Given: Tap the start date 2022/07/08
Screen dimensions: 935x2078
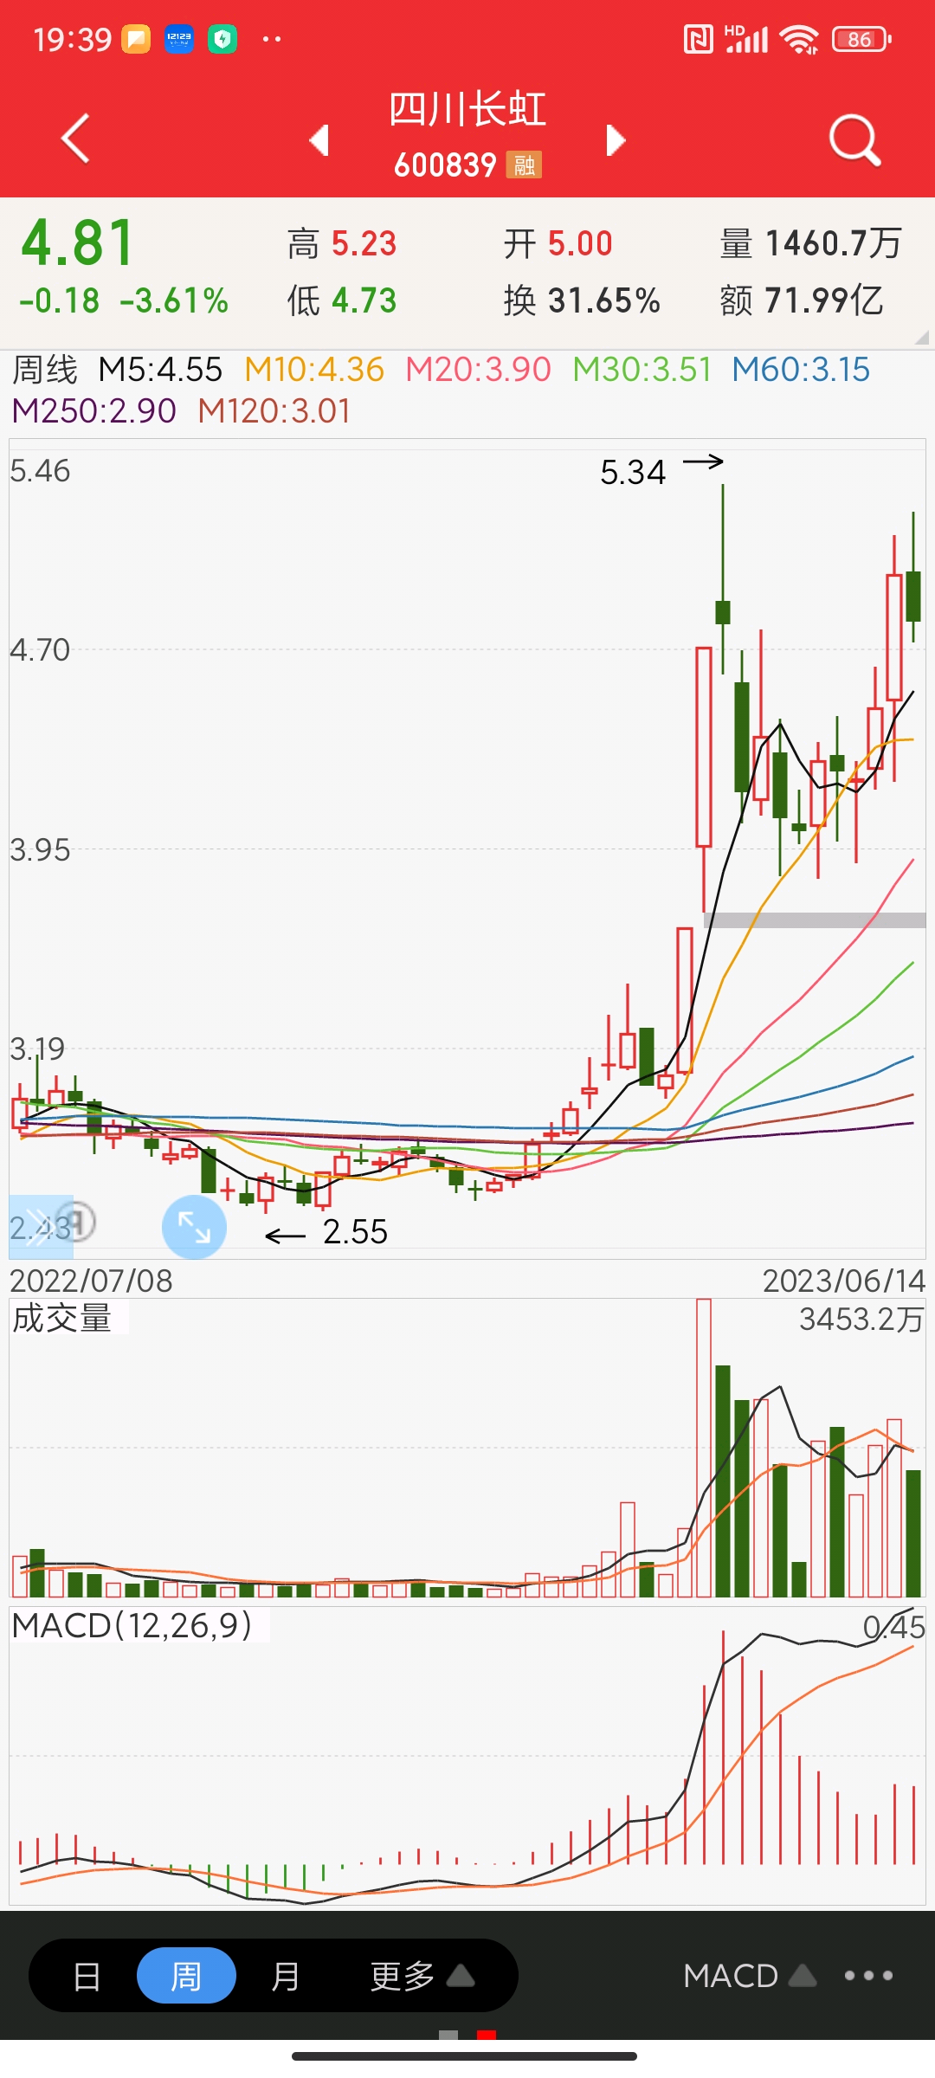Looking at the screenshot, I should [91, 1281].
